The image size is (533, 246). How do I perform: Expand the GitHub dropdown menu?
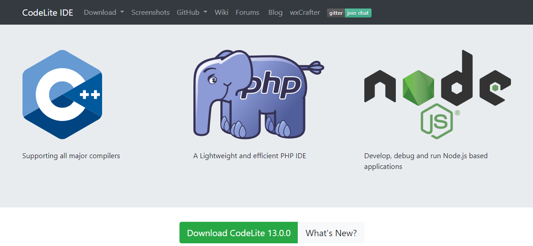pyautogui.click(x=192, y=13)
